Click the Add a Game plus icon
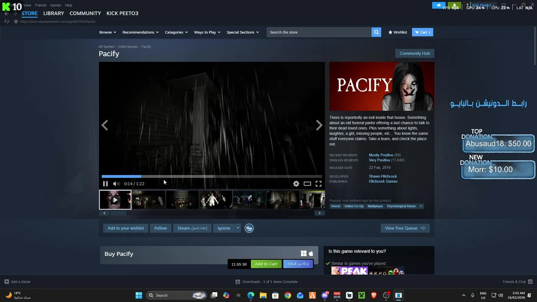The height and width of the screenshot is (302, 537). click(x=7, y=282)
